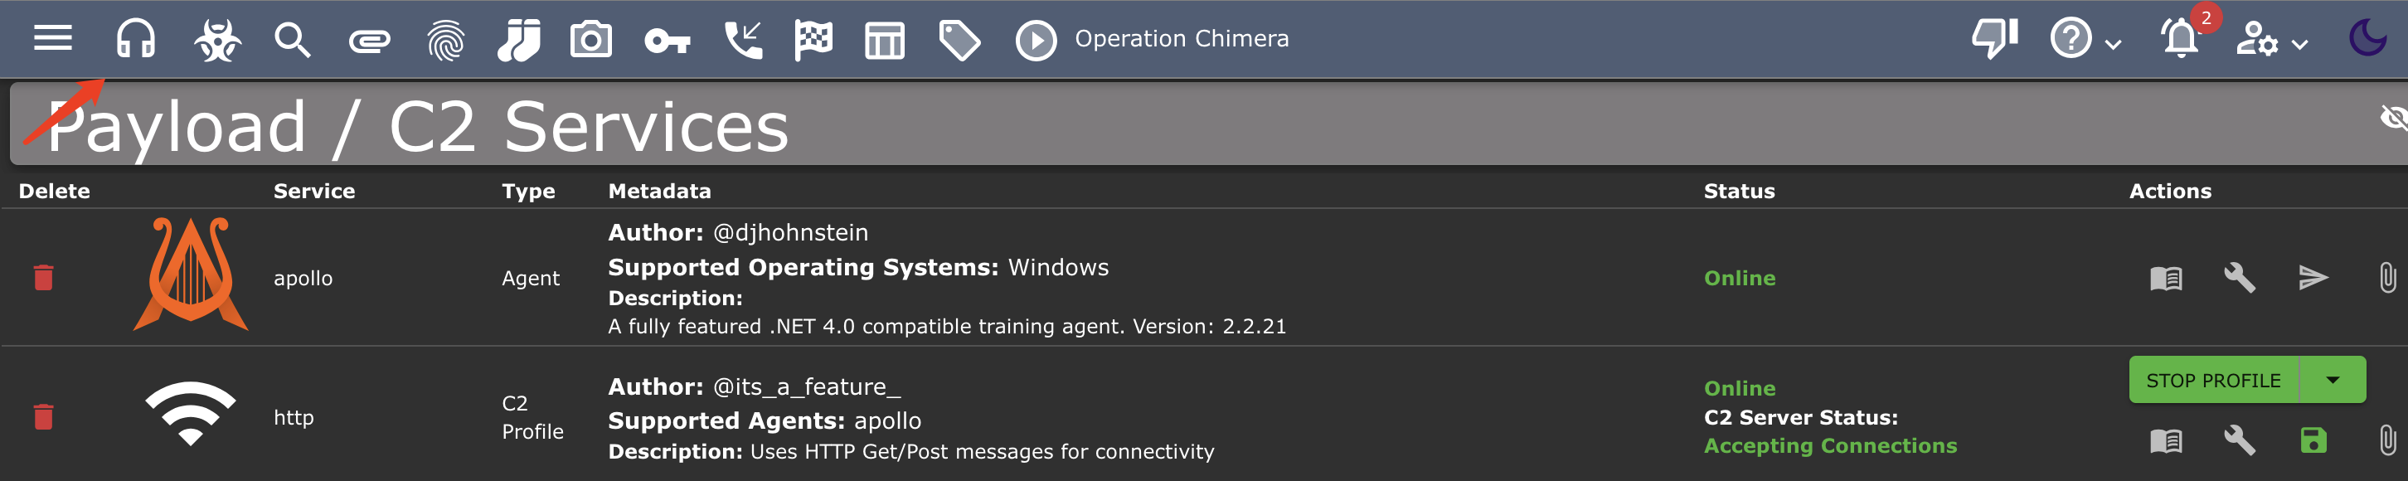Screen dimensions: 2408x481
Task: Open the fingerprint artifacts icon
Action: click(445, 39)
